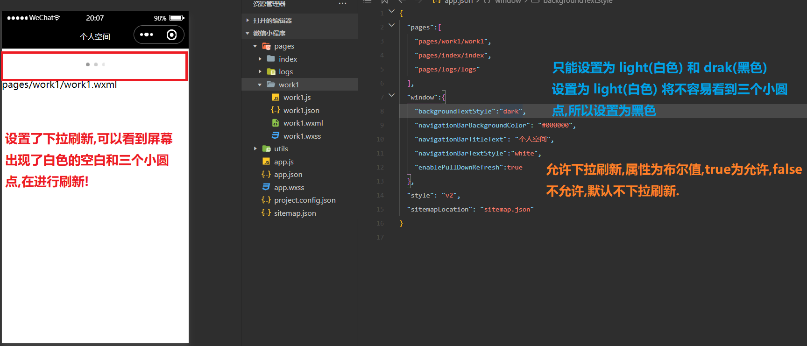The image size is (807, 346).
Task: Click the navigationBarTextStyle "white" value
Action: click(x=524, y=153)
